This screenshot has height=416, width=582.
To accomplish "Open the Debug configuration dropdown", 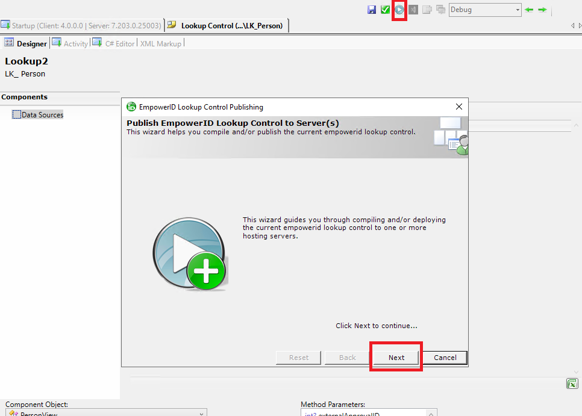I will pos(485,10).
